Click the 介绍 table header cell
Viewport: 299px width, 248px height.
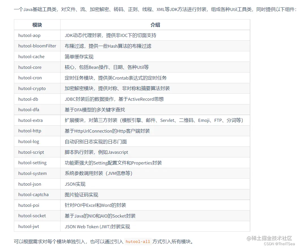(155, 25)
